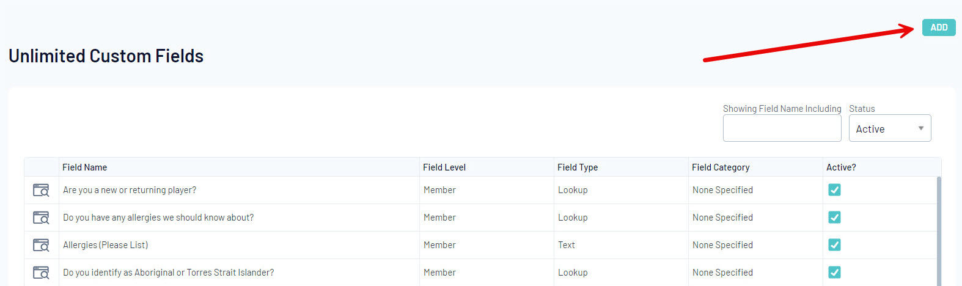Image resolution: width=962 pixels, height=286 pixels.
Task: Uncheck Active for new or returning player
Action: point(834,190)
